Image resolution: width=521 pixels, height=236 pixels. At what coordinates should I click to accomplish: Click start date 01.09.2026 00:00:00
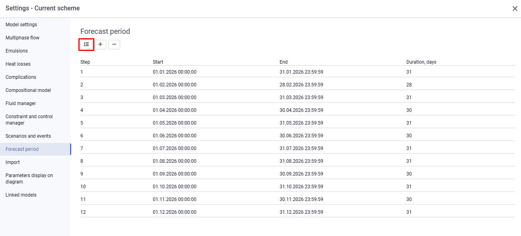[x=174, y=174]
